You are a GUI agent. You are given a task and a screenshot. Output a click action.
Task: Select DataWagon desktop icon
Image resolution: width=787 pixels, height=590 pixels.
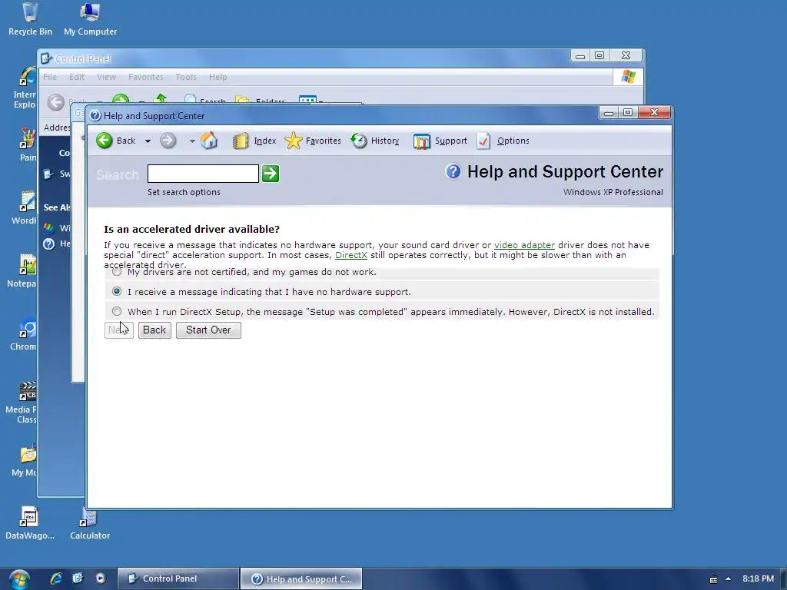30,522
